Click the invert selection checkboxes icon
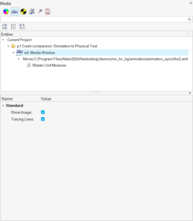Image resolution: width=193 pixels, height=221 pixels. (22, 27)
